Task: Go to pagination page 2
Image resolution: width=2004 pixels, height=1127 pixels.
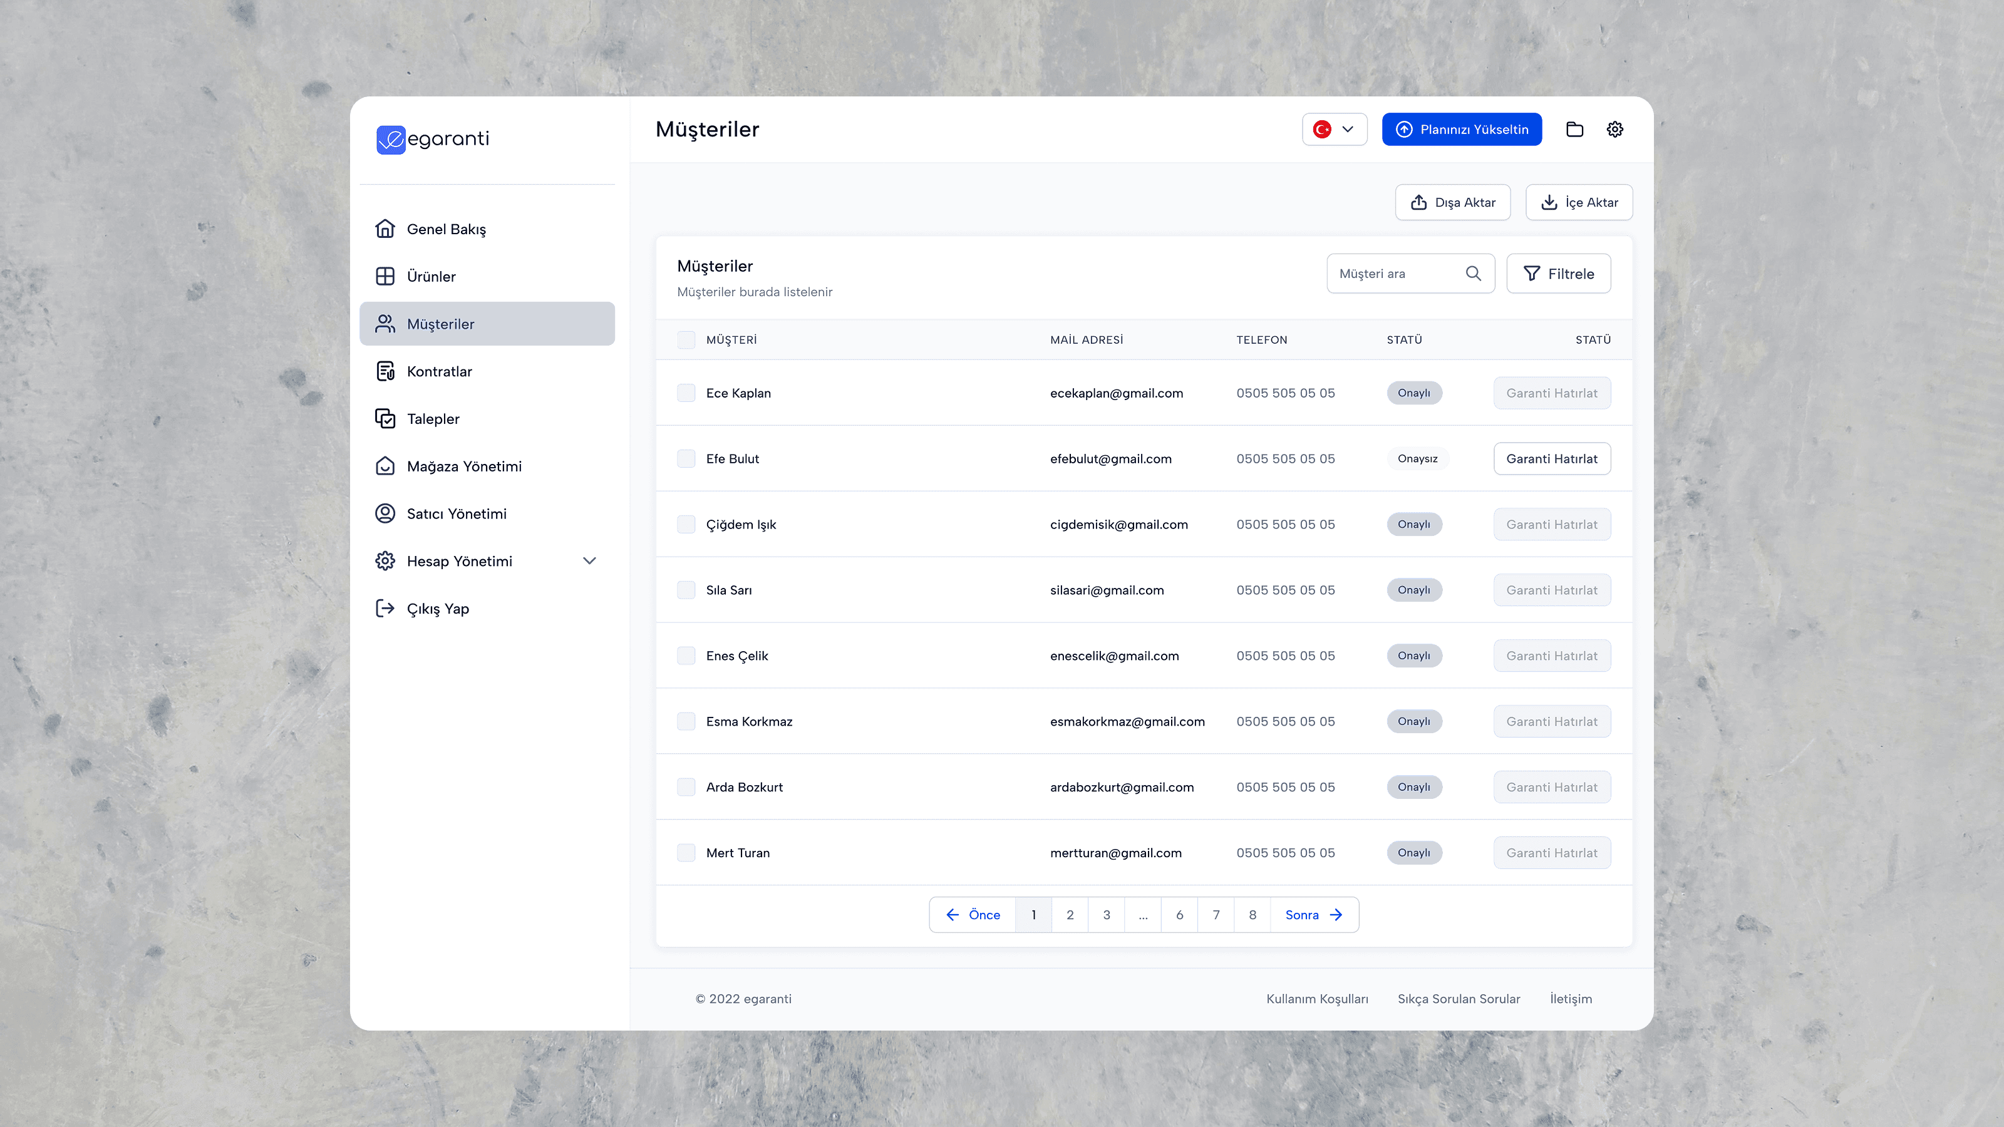Action: coord(1070,915)
